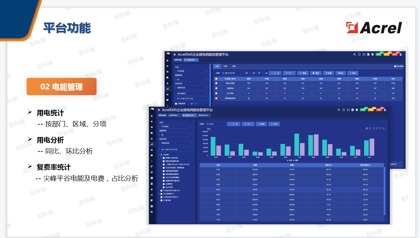
Task: Open the 用电环比分析 tab in the front window
Action: click(x=204, y=115)
